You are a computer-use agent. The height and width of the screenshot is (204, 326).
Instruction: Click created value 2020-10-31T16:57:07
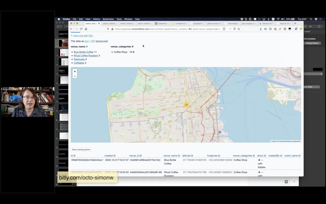(117, 160)
